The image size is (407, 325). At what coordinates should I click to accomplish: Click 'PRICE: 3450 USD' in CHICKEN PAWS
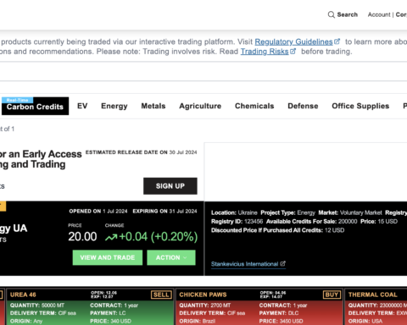281,321
